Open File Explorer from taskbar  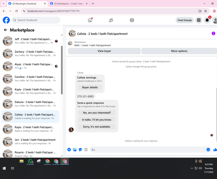point(22,161)
